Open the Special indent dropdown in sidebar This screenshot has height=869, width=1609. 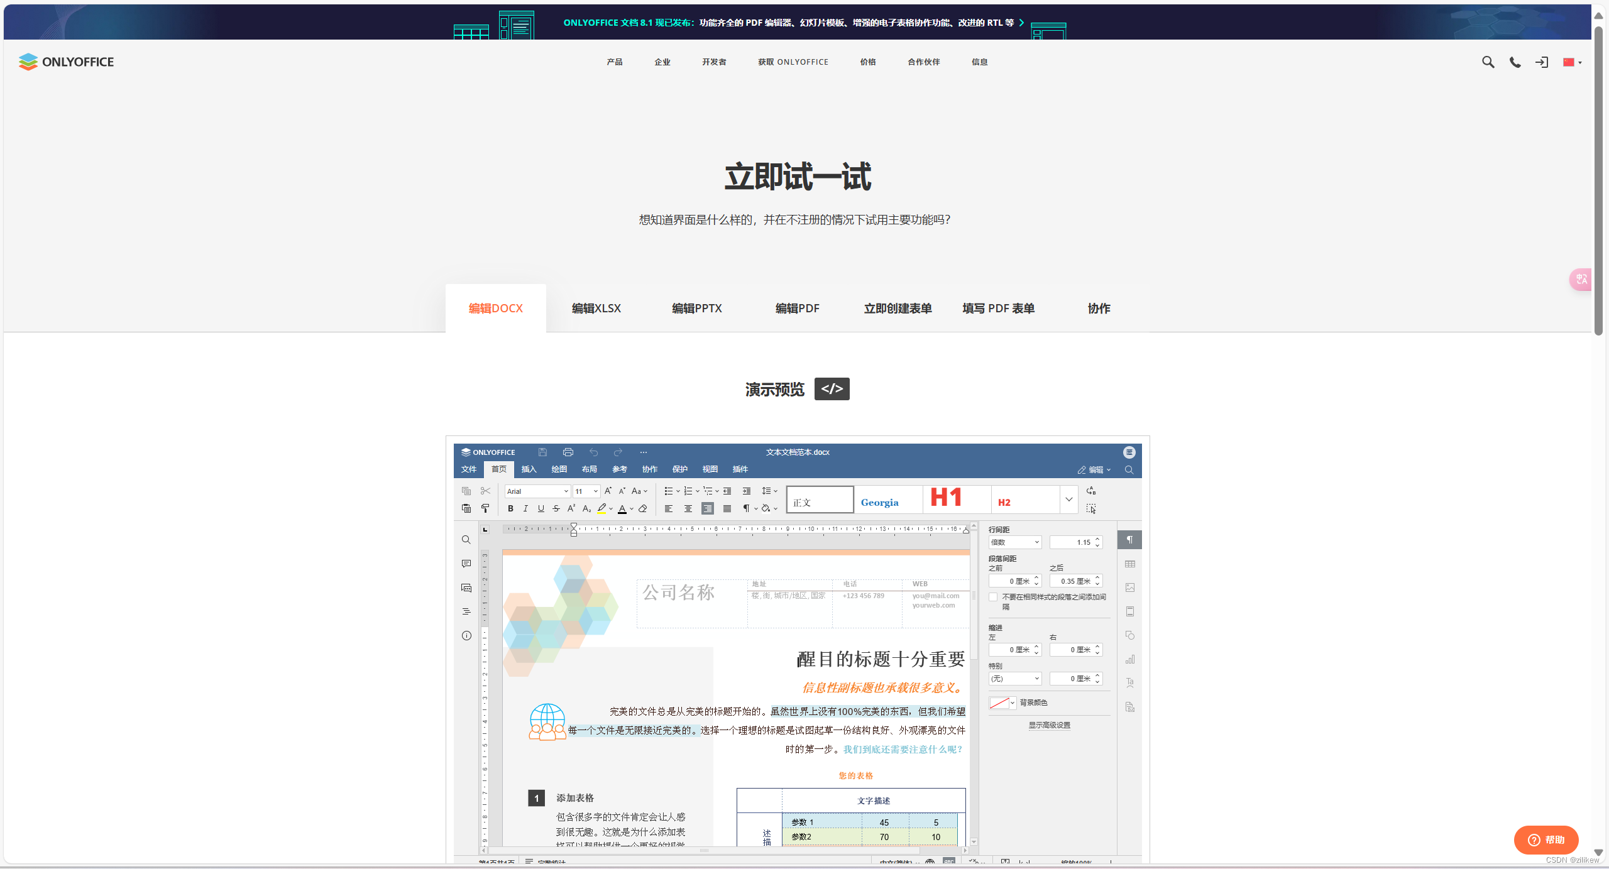[1015, 679]
